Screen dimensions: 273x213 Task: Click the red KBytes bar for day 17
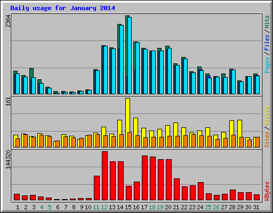coord(144,178)
